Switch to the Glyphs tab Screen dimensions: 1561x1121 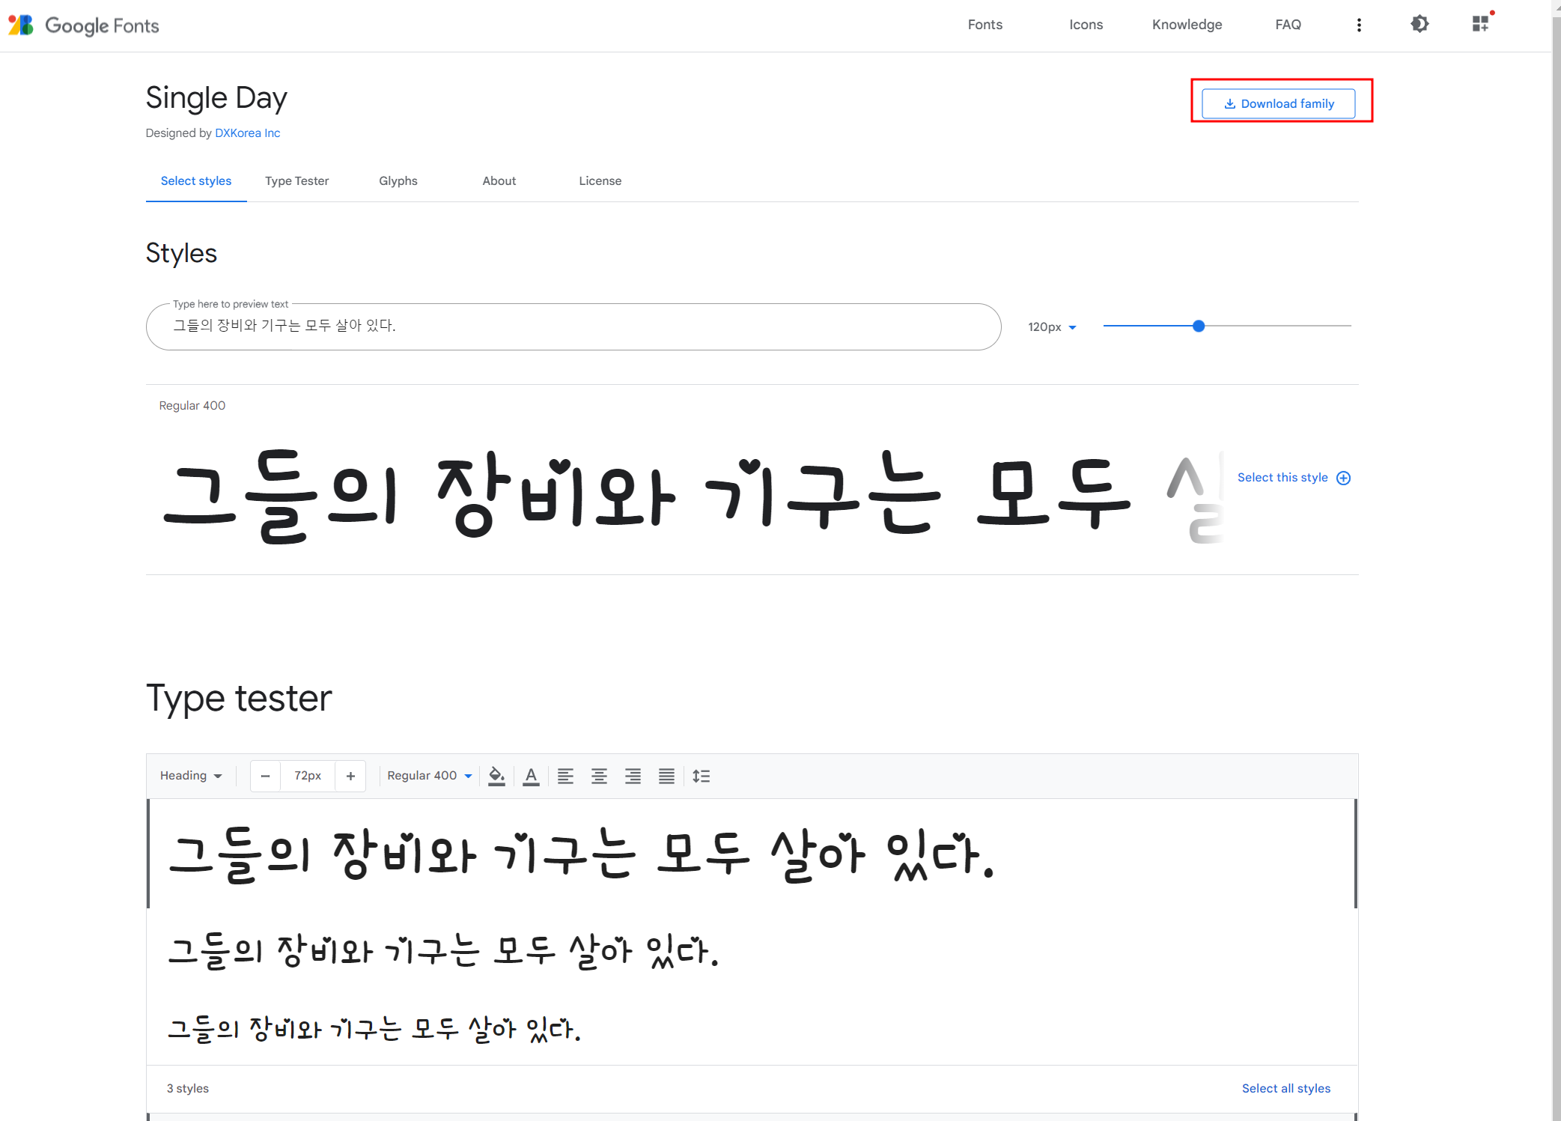(x=398, y=181)
